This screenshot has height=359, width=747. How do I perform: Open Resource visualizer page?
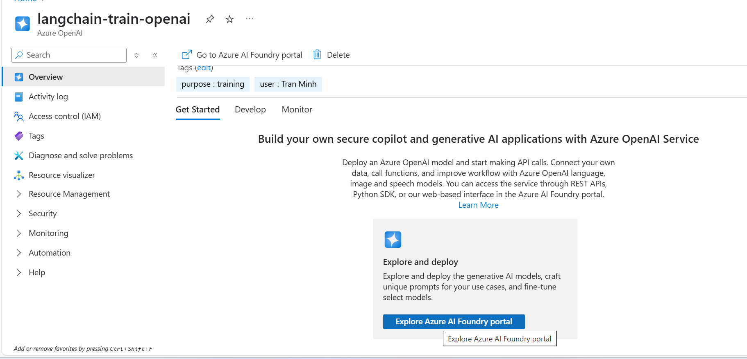pyautogui.click(x=61, y=175)
